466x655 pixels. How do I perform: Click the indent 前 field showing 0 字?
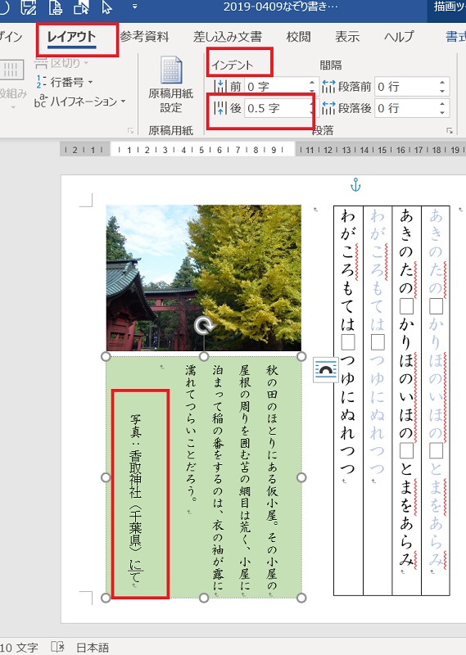276,87
